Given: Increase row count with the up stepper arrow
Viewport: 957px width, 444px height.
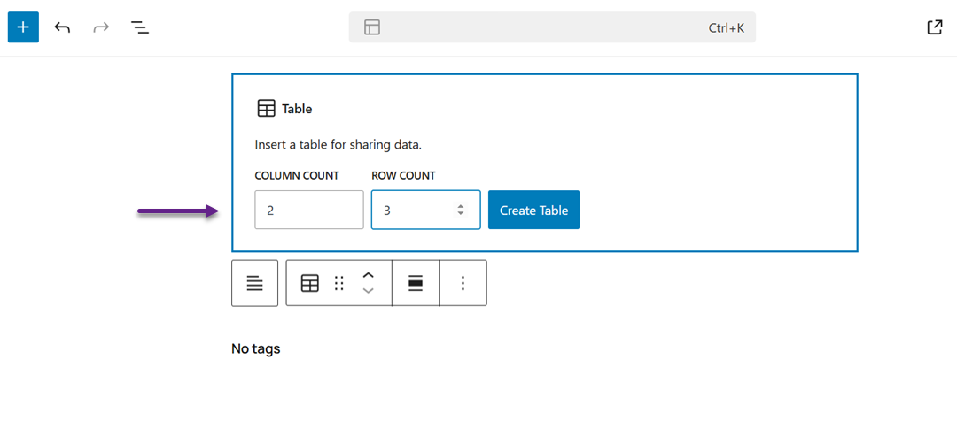Looking at the screenshot, I should 460,206.
